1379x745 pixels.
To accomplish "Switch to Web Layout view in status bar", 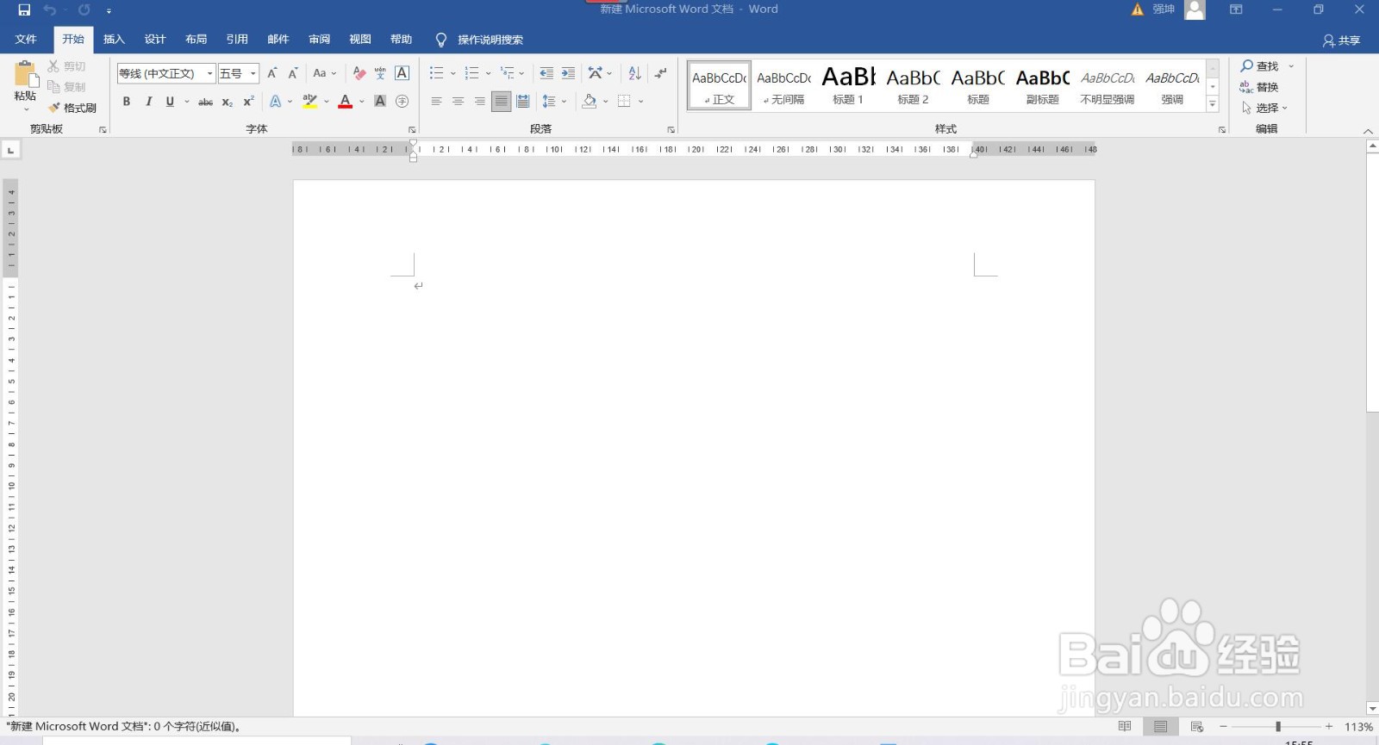I will (1197, 727).
